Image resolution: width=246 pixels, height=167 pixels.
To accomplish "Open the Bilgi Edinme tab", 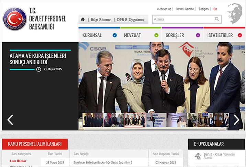I will [x=101, y=20].
